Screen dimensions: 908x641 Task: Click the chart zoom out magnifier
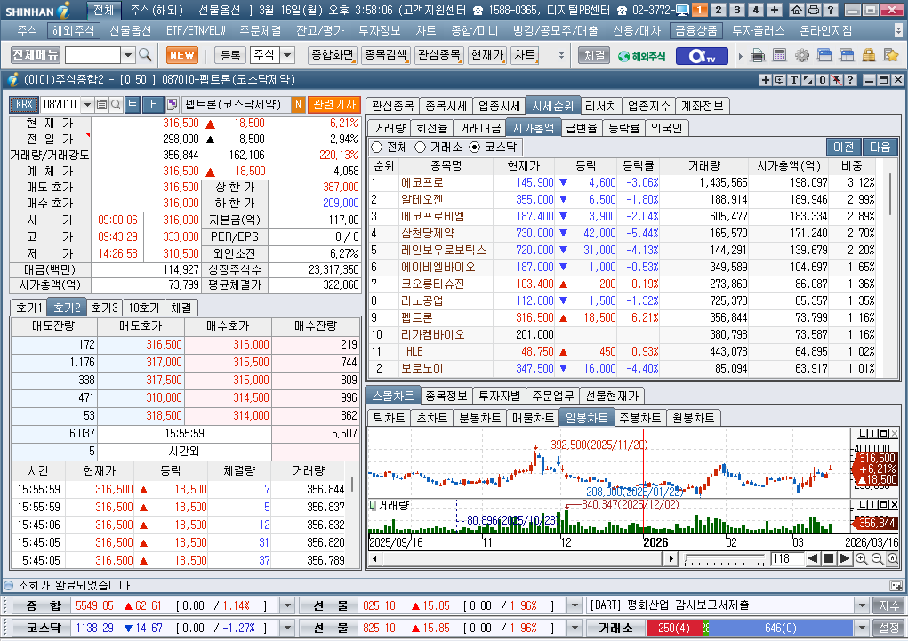pos(877,559)
